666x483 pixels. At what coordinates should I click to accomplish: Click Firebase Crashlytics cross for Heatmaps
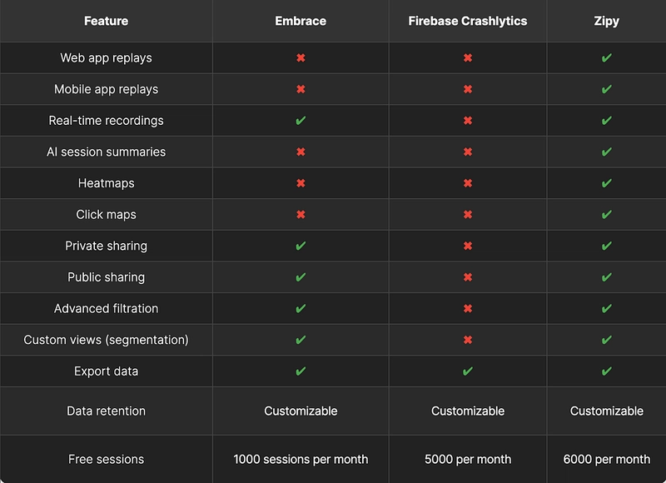coord(468,183)
